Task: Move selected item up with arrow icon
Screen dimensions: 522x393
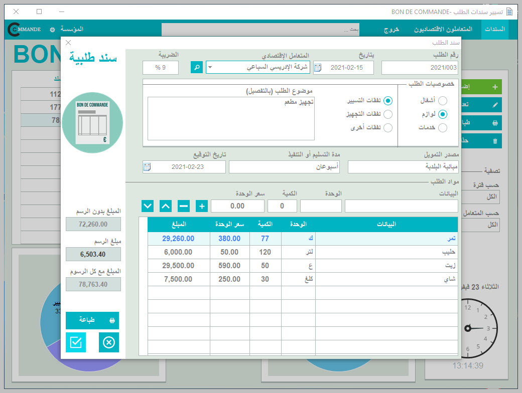Action: coord(166,206)
